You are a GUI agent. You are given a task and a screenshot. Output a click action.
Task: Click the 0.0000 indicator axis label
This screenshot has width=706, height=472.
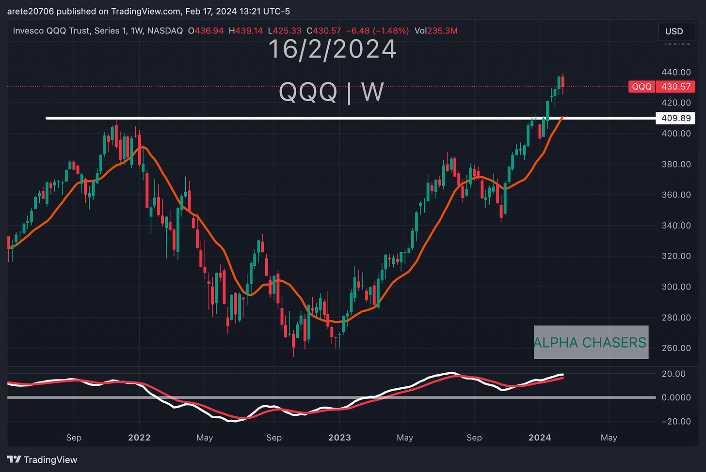(676, 397)
